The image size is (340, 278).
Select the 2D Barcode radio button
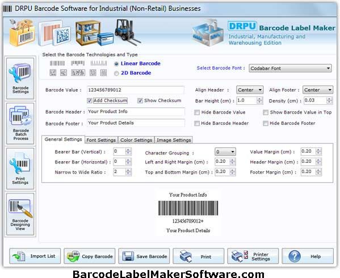tap(116, 73)
